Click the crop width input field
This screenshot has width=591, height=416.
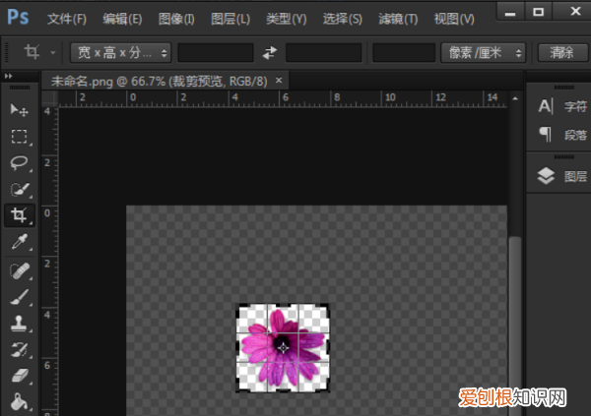coord(216,52)
